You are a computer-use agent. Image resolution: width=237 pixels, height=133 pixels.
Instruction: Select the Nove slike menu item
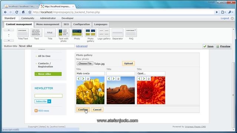click(x=48, y=74)
